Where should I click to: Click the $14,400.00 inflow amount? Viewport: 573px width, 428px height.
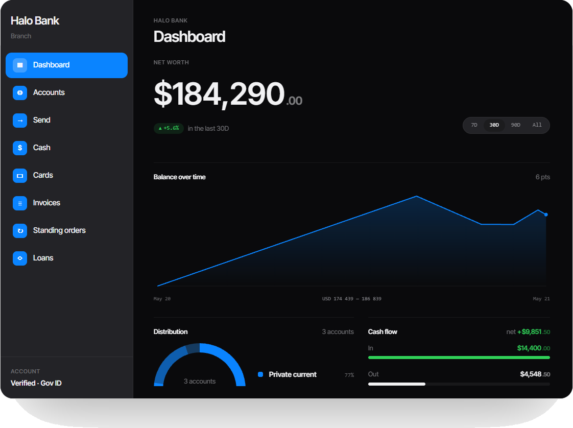click(x=534, y=348)
